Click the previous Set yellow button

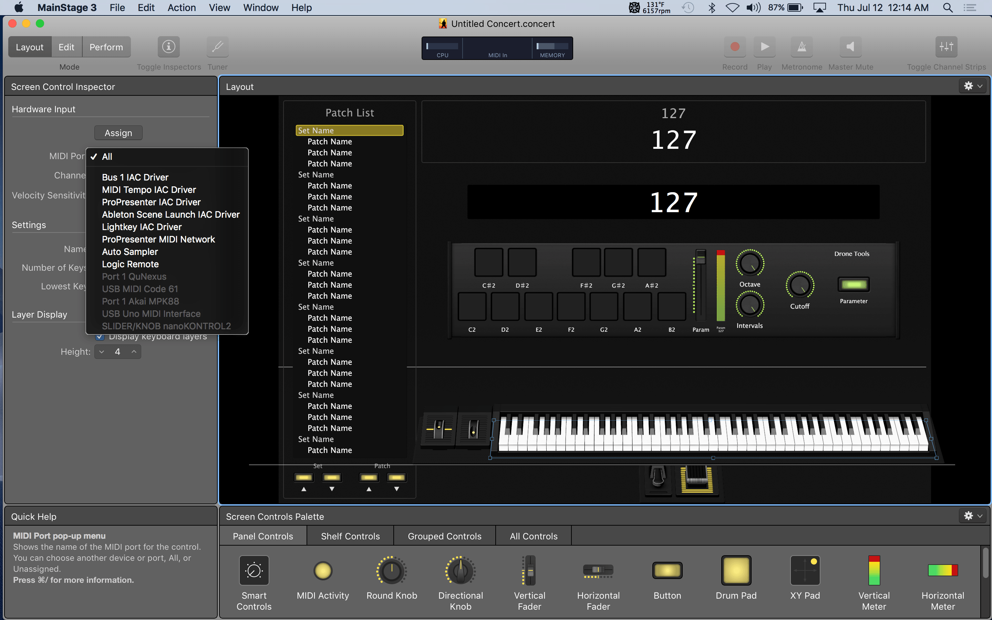pyautogui.click(x=304, y=478)
